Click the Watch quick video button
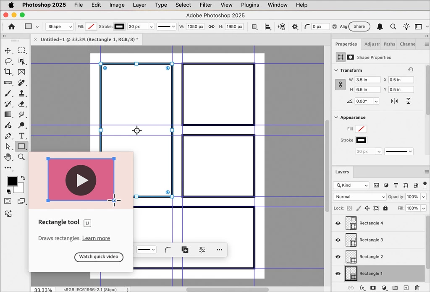 tap(99, 257)
